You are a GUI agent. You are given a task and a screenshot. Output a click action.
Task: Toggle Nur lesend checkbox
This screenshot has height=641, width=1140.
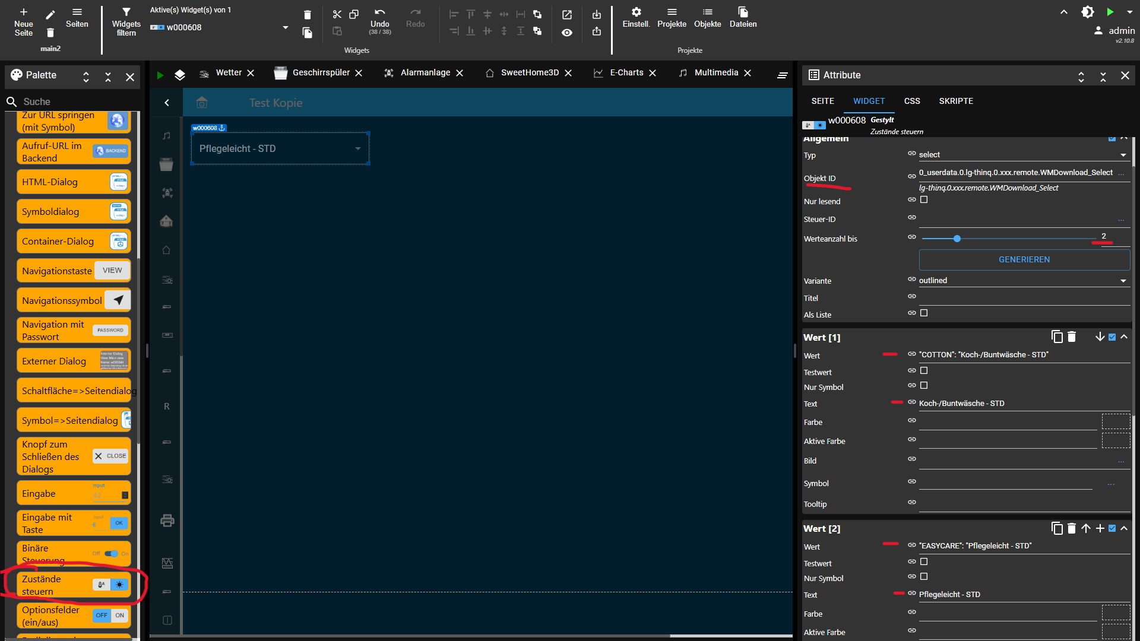click(x=924, y=200)
